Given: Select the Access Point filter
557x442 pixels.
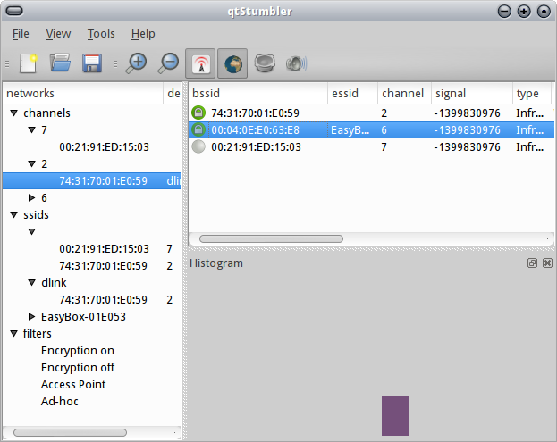Looking at the screenshot, I should pyautogui.click(x=73, y=385).
